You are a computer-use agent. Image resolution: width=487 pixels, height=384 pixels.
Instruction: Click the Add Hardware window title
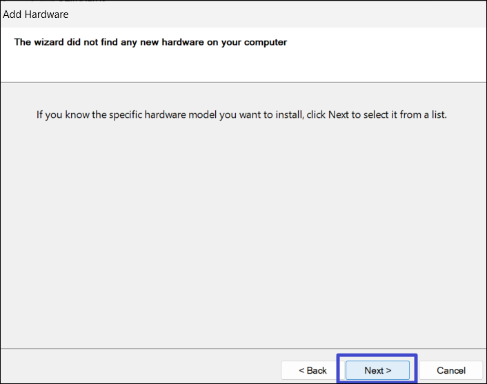pos(36,14)
